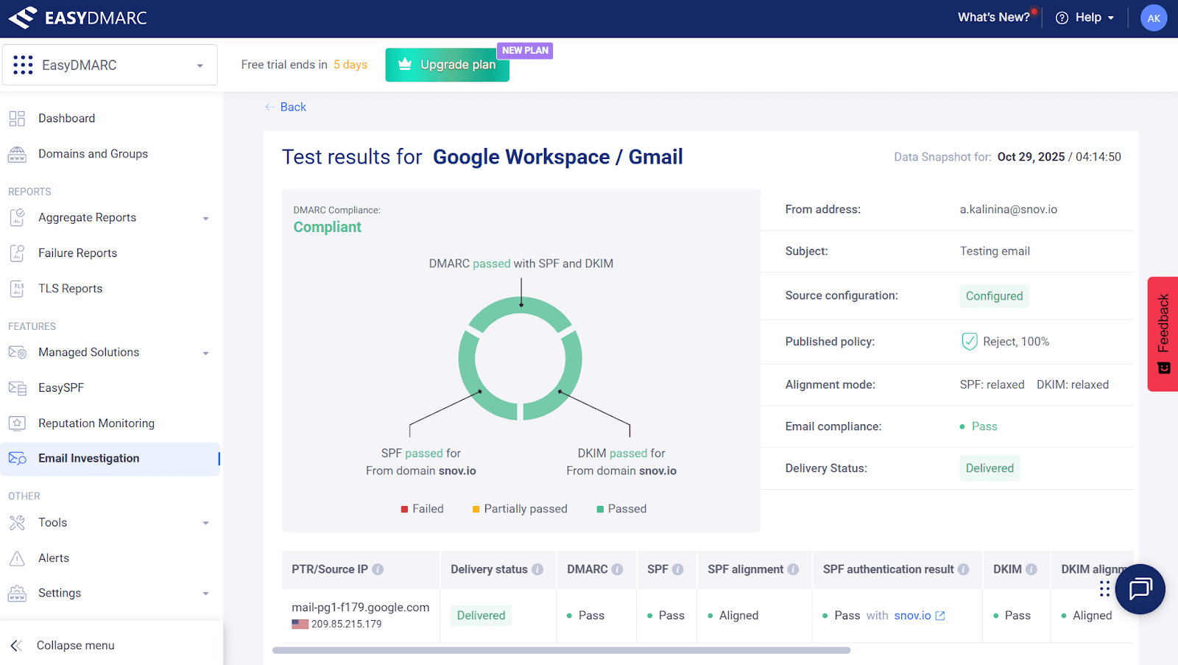Click the Back link
The image size is (1178, 665).
pyautogui.click(x=292, y=108)
